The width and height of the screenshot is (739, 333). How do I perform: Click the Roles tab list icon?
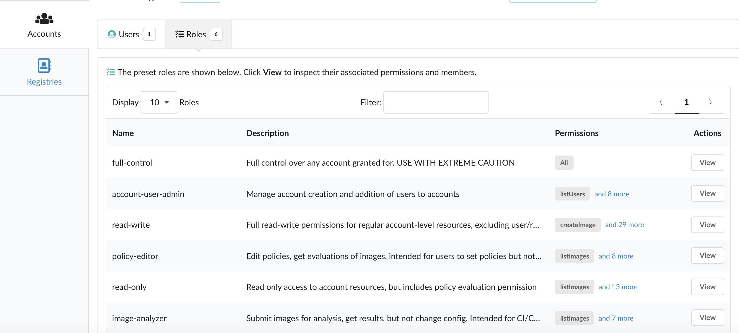pos(179,34)
